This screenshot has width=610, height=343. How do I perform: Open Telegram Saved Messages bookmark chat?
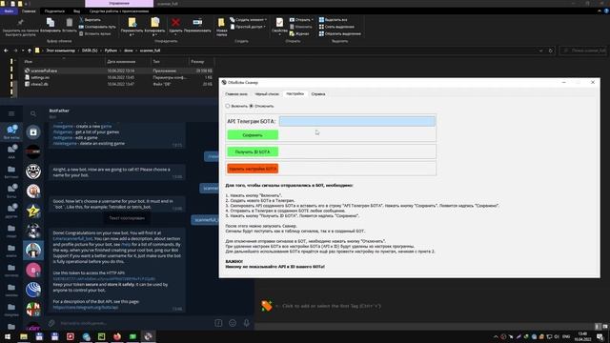[x=33, y=132]
